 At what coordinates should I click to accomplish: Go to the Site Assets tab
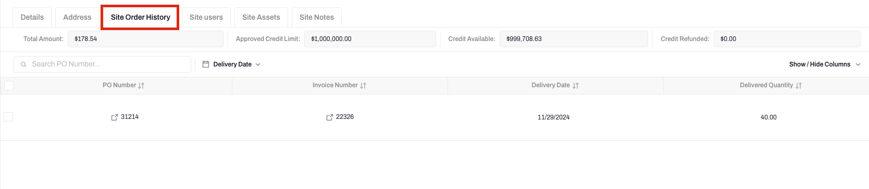pos(261,17)
